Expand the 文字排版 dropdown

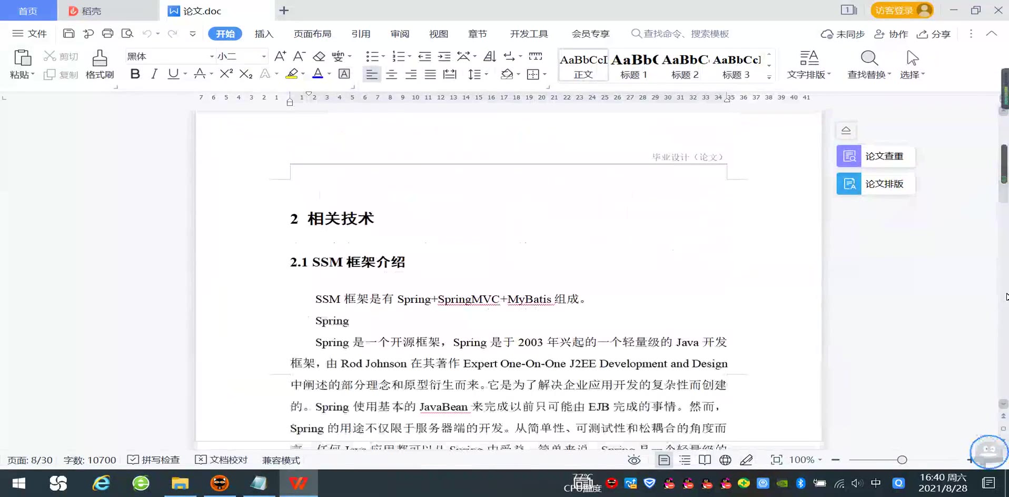point(809,75)
